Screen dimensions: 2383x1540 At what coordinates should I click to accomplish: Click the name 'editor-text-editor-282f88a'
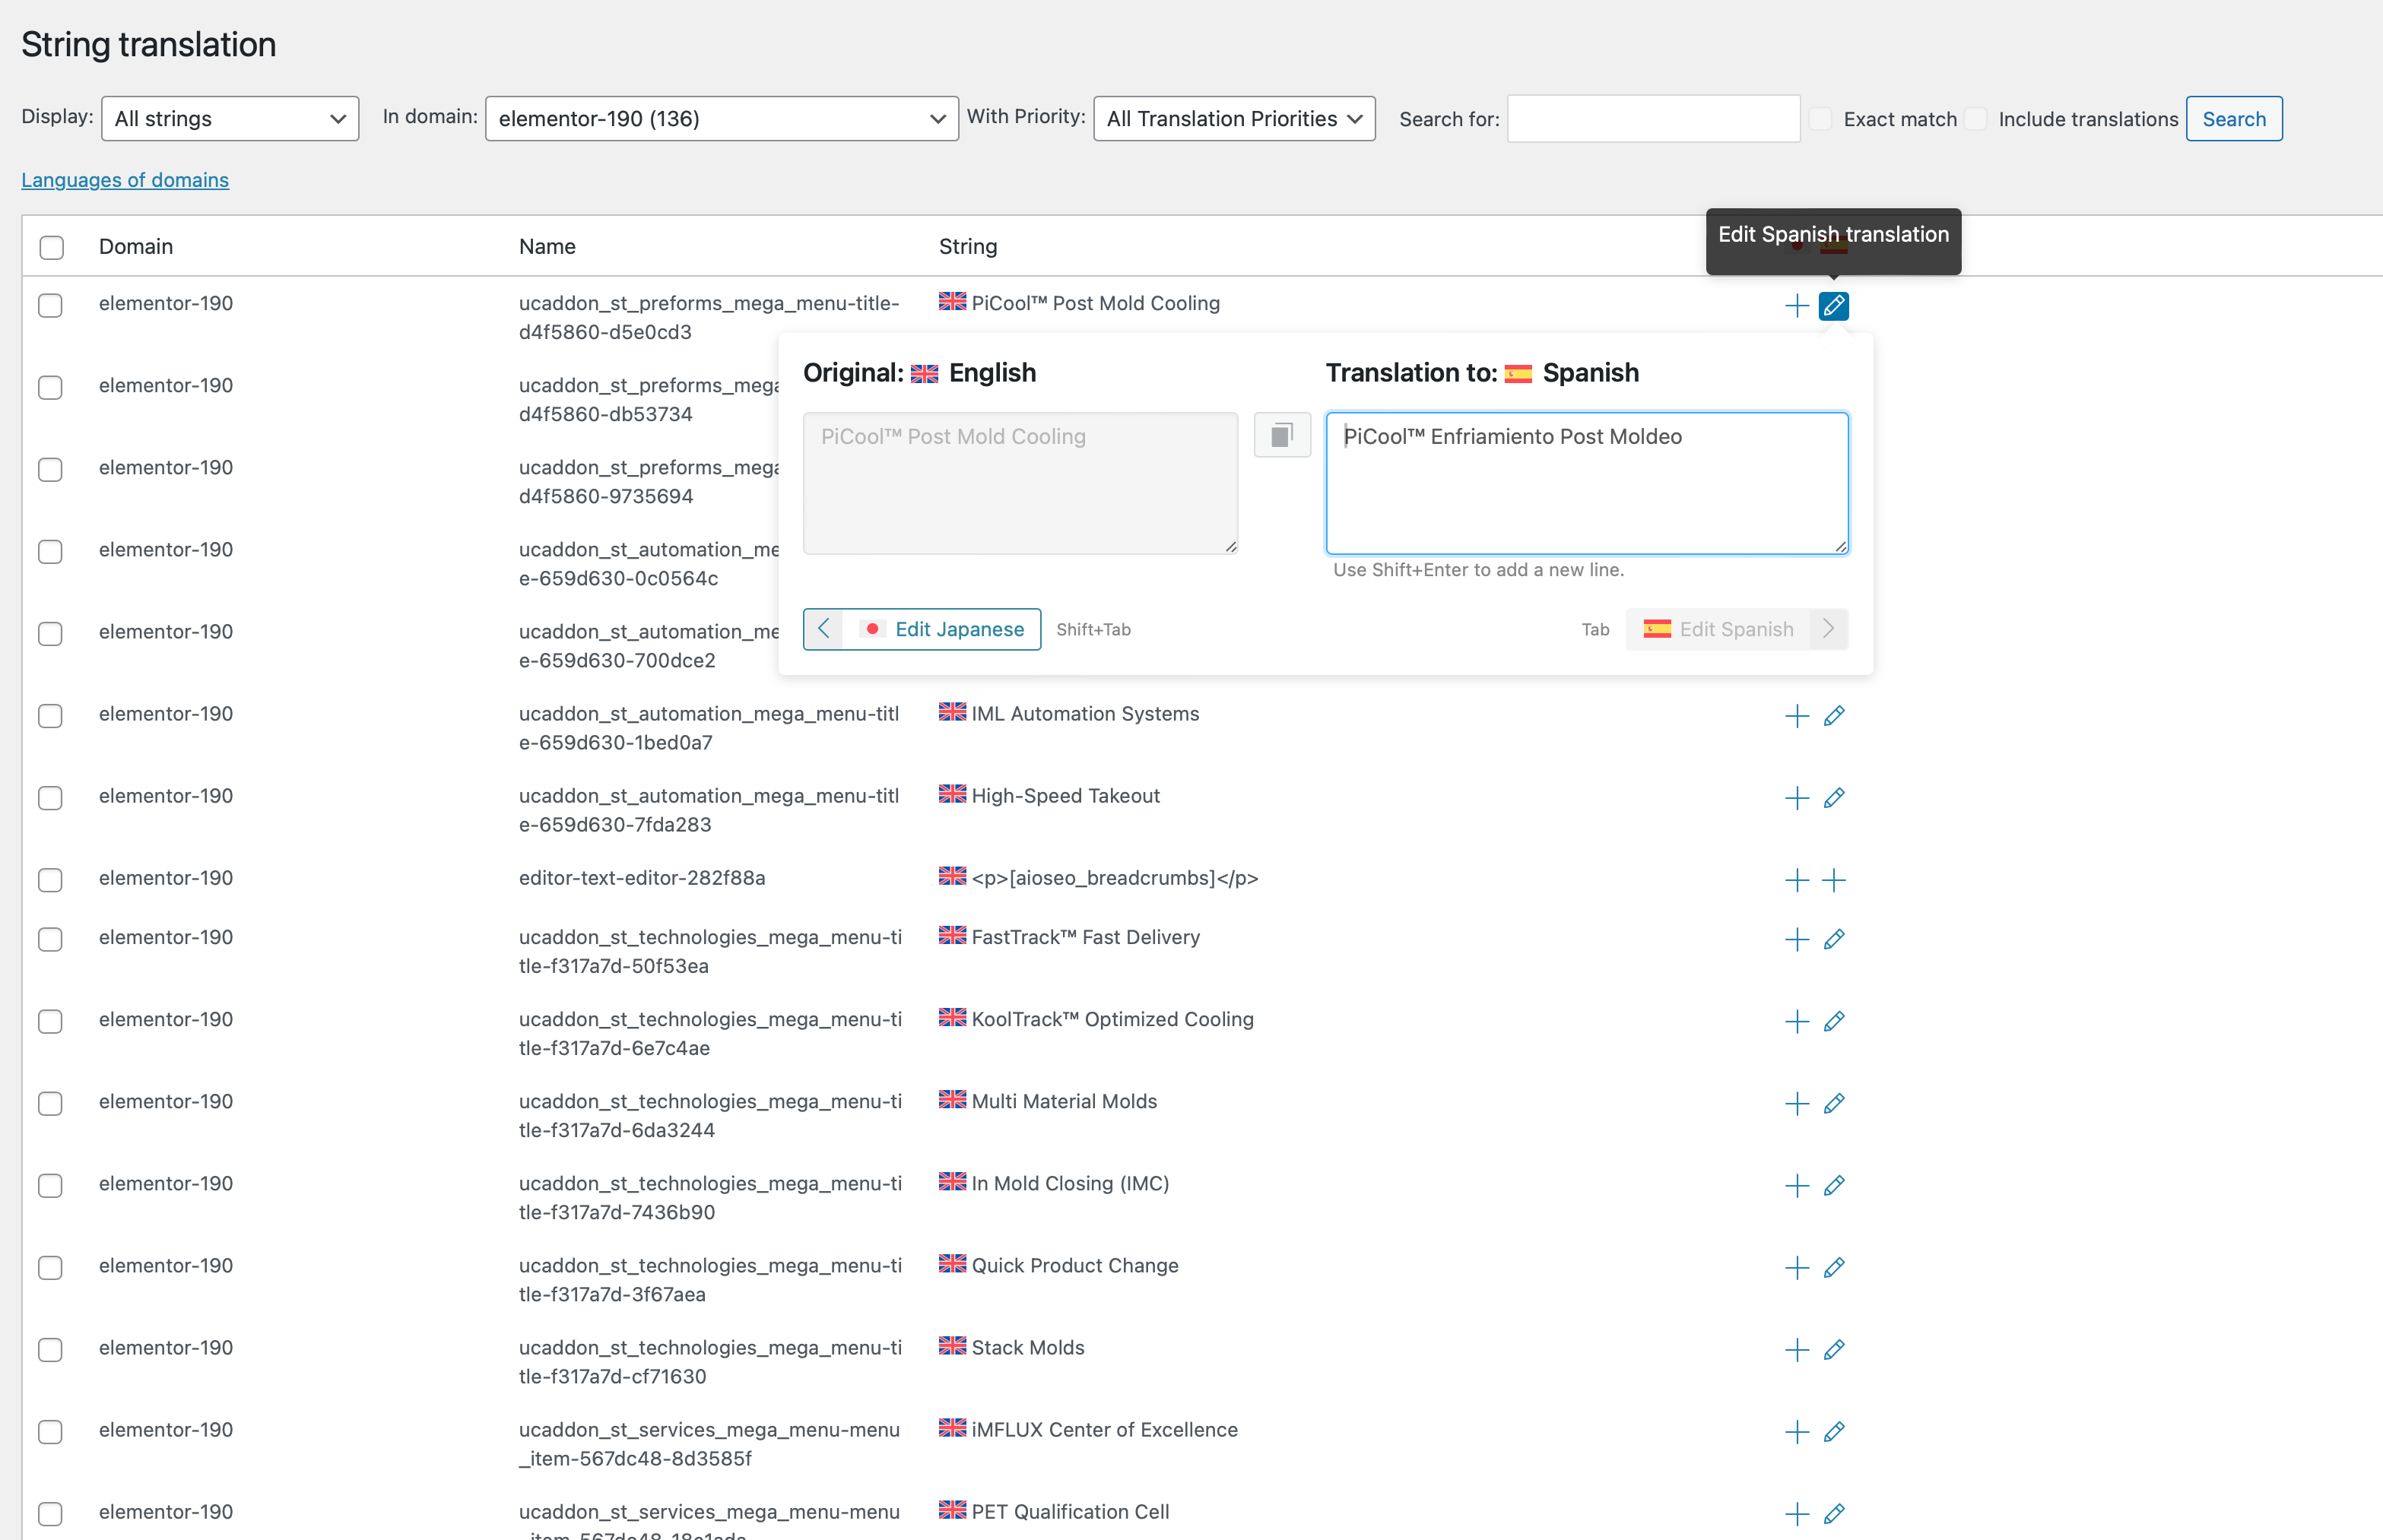pyautogui.click(x=641, y=878)
